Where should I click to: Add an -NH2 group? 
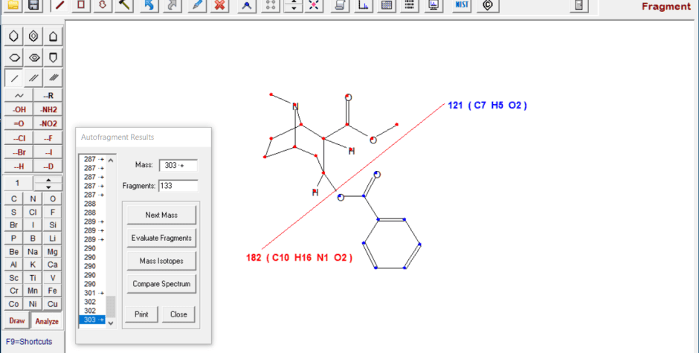(x=48, y=110)
